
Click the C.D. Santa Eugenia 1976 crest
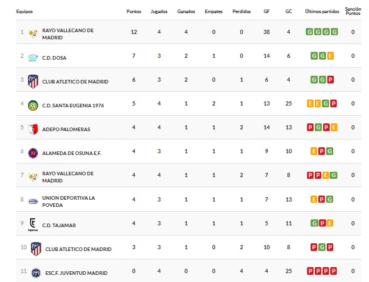click(33, 104)
